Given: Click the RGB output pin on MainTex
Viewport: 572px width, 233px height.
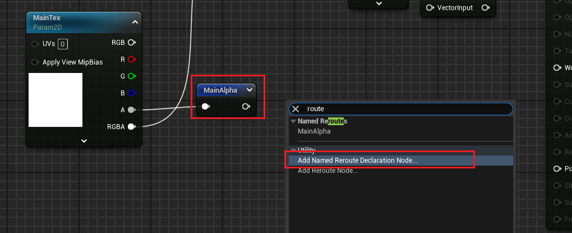Looking at the screenshot, I should point(131,42).
